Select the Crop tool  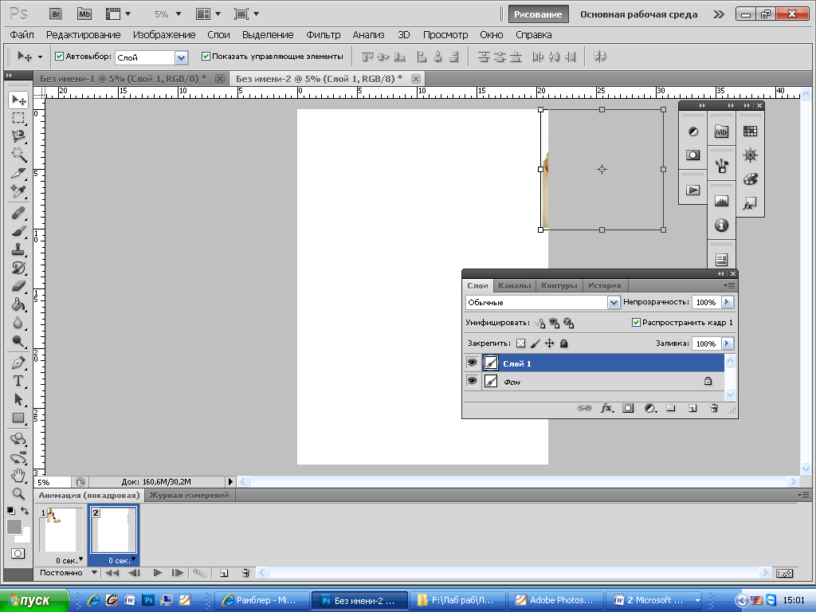(18, 173)
